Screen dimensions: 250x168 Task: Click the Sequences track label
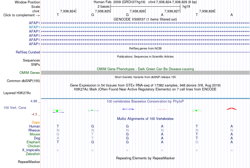point(31,60)
